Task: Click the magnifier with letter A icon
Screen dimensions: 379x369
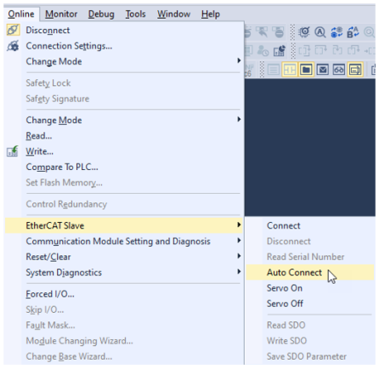Action: point(320,32)
